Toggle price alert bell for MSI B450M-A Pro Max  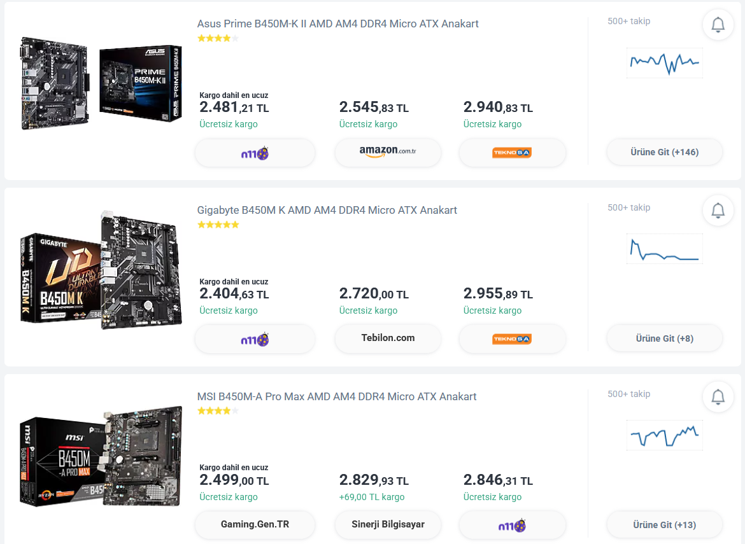pyautogui.click(x=718, y=397)
